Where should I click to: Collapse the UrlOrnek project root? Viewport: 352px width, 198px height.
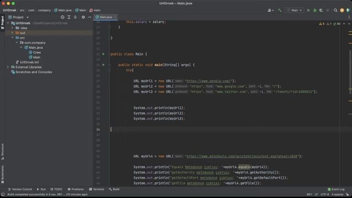pos(8,23)
